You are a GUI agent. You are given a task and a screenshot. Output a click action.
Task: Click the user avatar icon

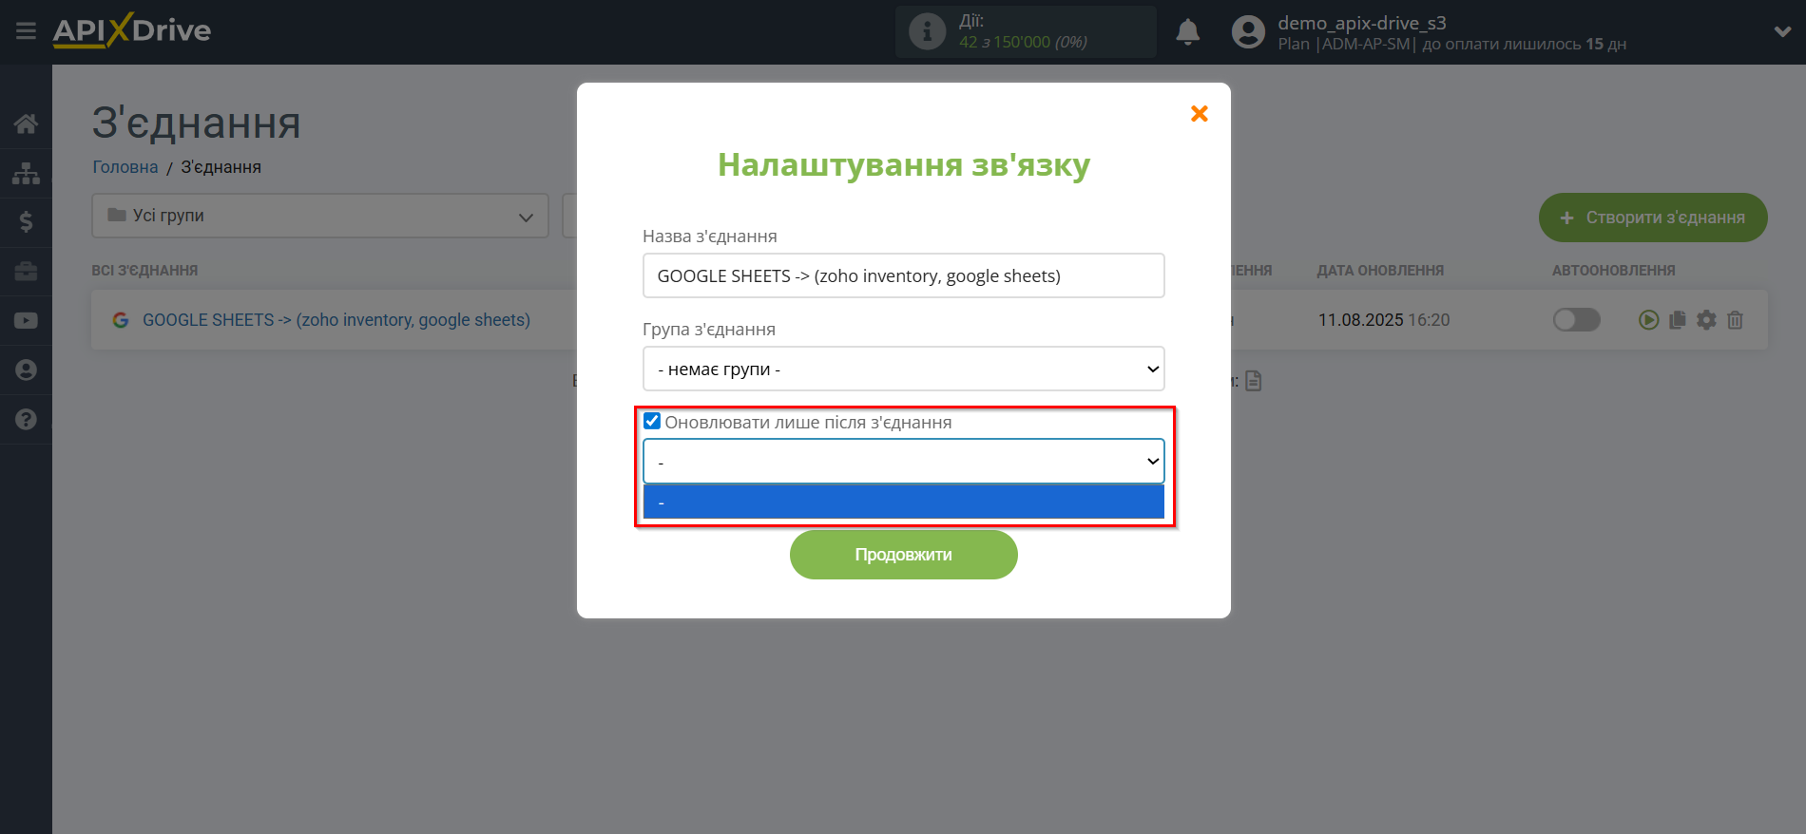[1248, 32]
